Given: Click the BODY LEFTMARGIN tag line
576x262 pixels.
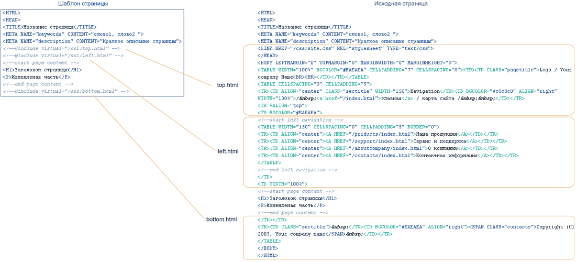Looking at the screenshot, I should 357,62.
